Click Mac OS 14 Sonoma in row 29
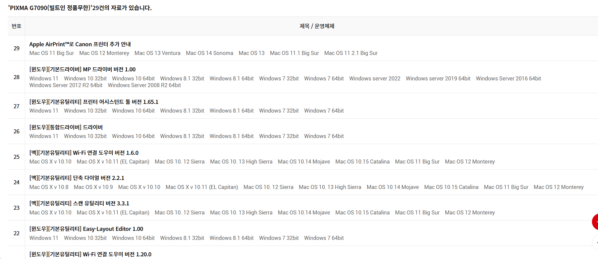 (x=210, y=53)
